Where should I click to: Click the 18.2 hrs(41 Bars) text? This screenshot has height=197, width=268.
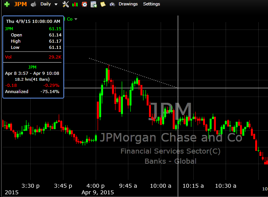click(x=32, y=79)
